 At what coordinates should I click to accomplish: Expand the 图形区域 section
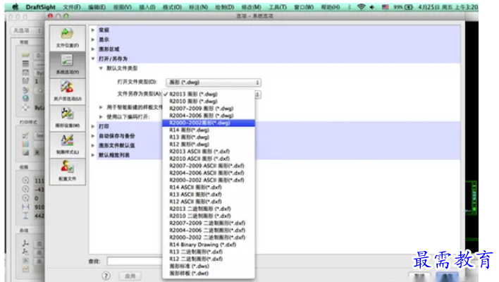click(93, 49)
